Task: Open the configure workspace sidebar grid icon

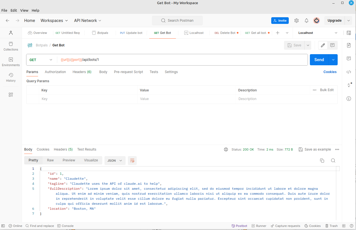Action: [x=11, y=95]
